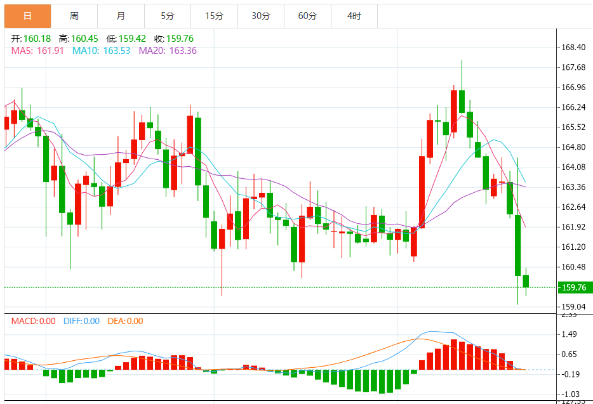This screenshot has height=404, width=593.
Task: Click the 164.80 price axis label
Action: (573, 147)
